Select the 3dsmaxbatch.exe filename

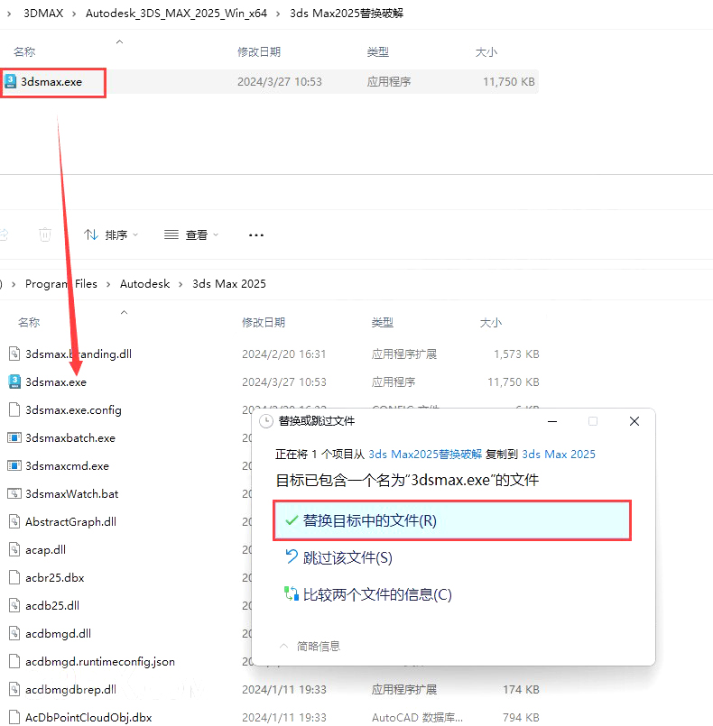pyautogui.click(x=70, y=437)
